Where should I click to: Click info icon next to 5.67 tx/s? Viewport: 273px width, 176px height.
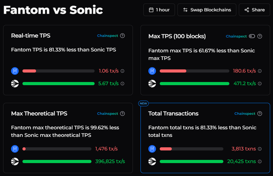point(122,84)
